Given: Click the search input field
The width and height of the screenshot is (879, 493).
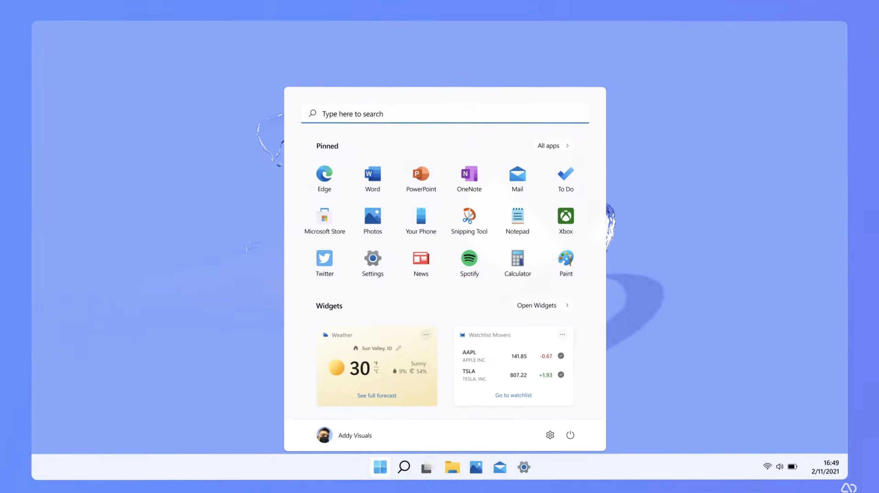Looking at the screenshot, I should 445,113.
